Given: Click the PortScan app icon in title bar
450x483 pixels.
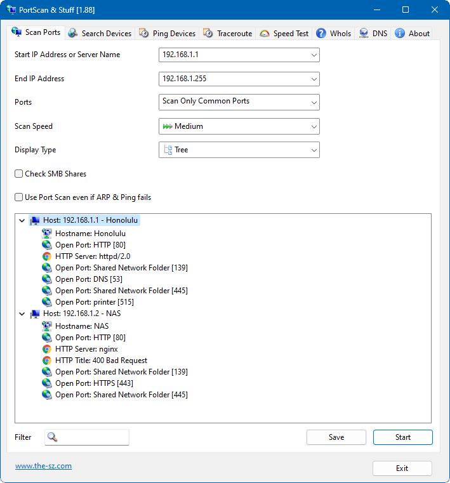Looking at the screenshot, I should click(x=11, y=10).
